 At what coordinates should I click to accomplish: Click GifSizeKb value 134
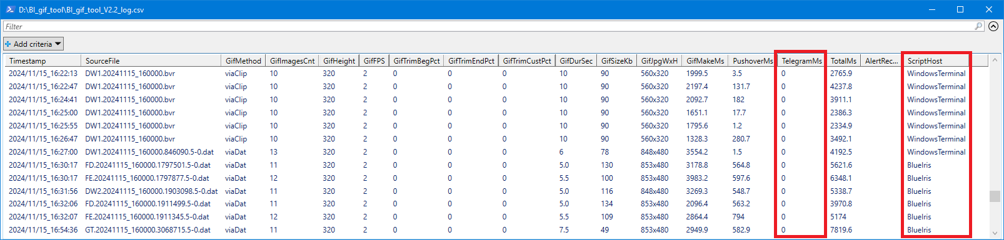607,203
